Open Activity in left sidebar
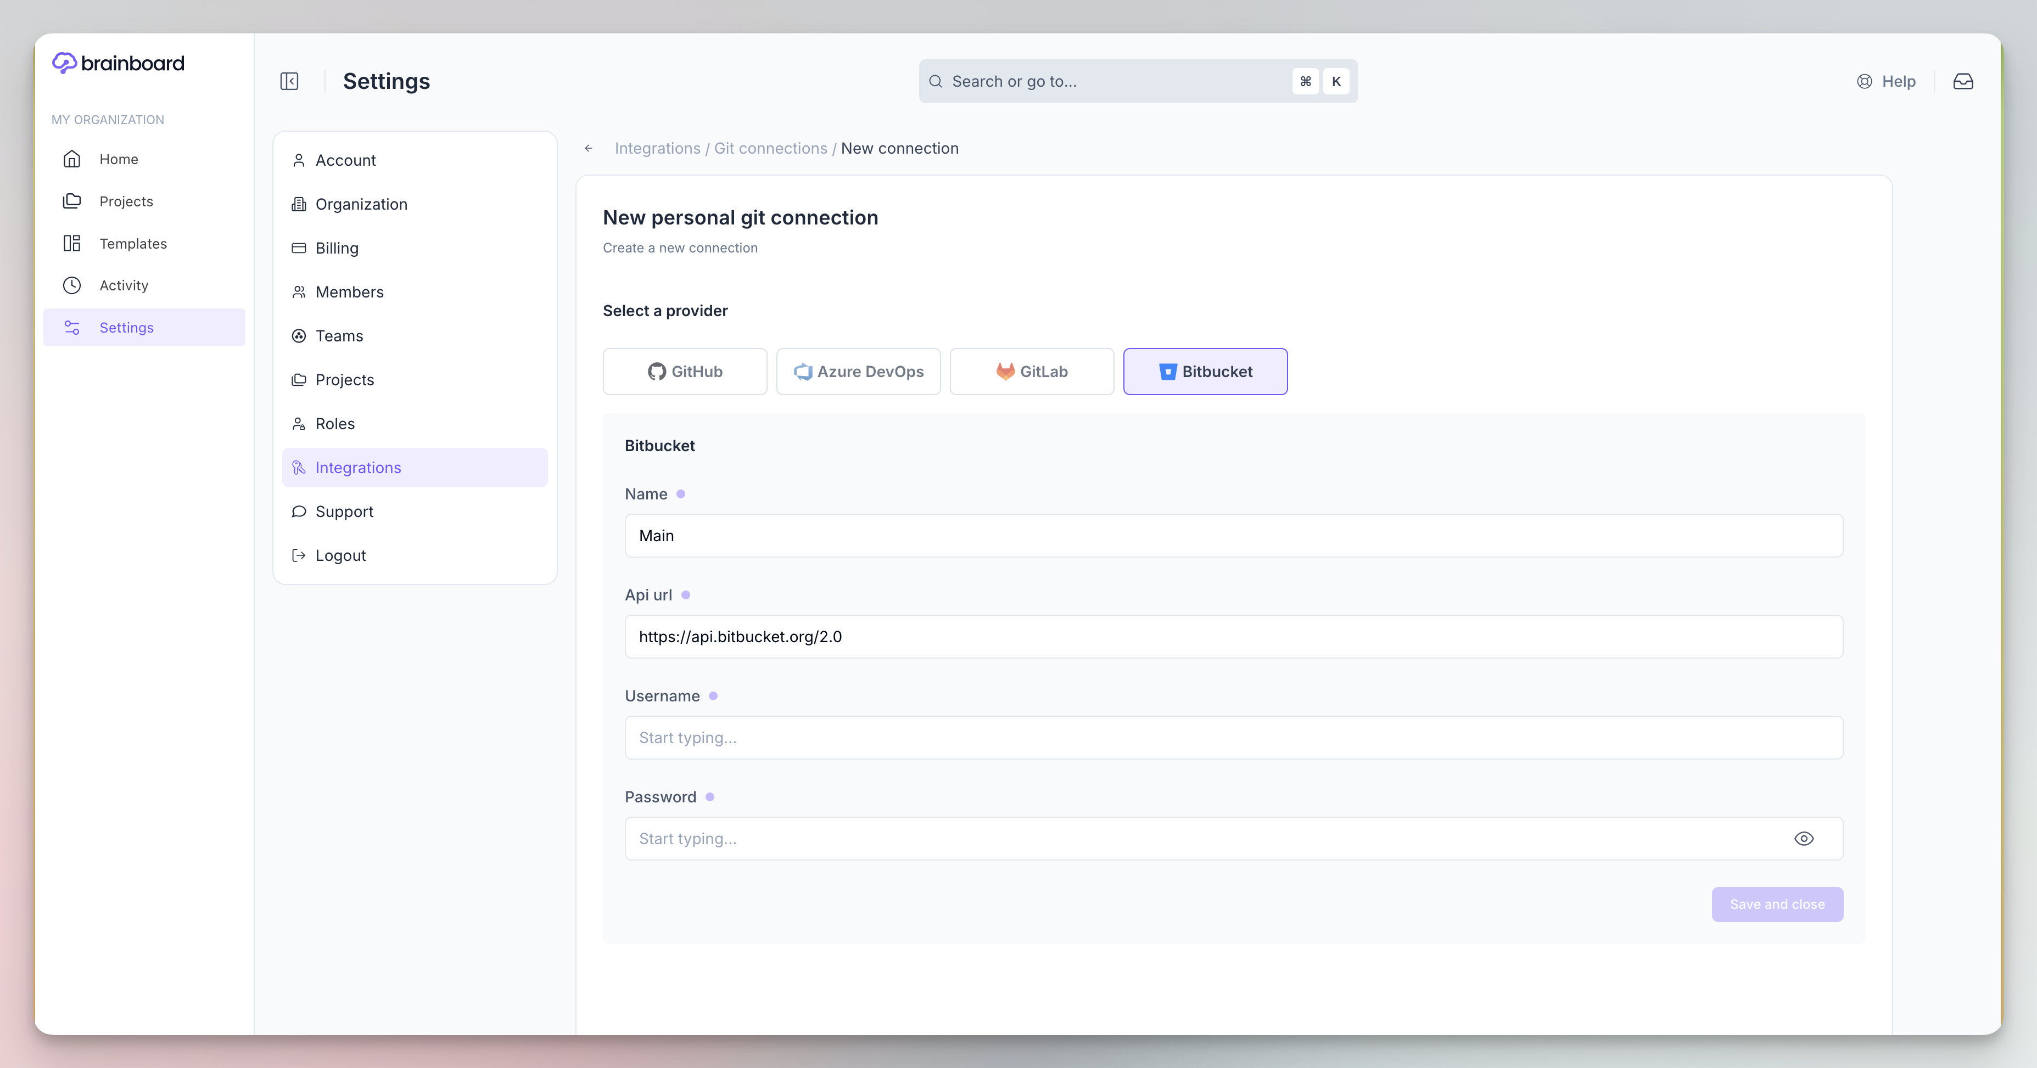 124,285
